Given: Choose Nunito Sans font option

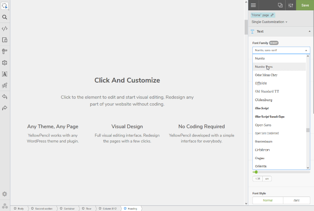Looking at the screenshot, I should point(279,67).
